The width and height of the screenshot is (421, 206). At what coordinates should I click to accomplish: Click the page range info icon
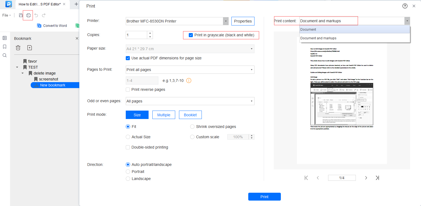click(189, 81)
